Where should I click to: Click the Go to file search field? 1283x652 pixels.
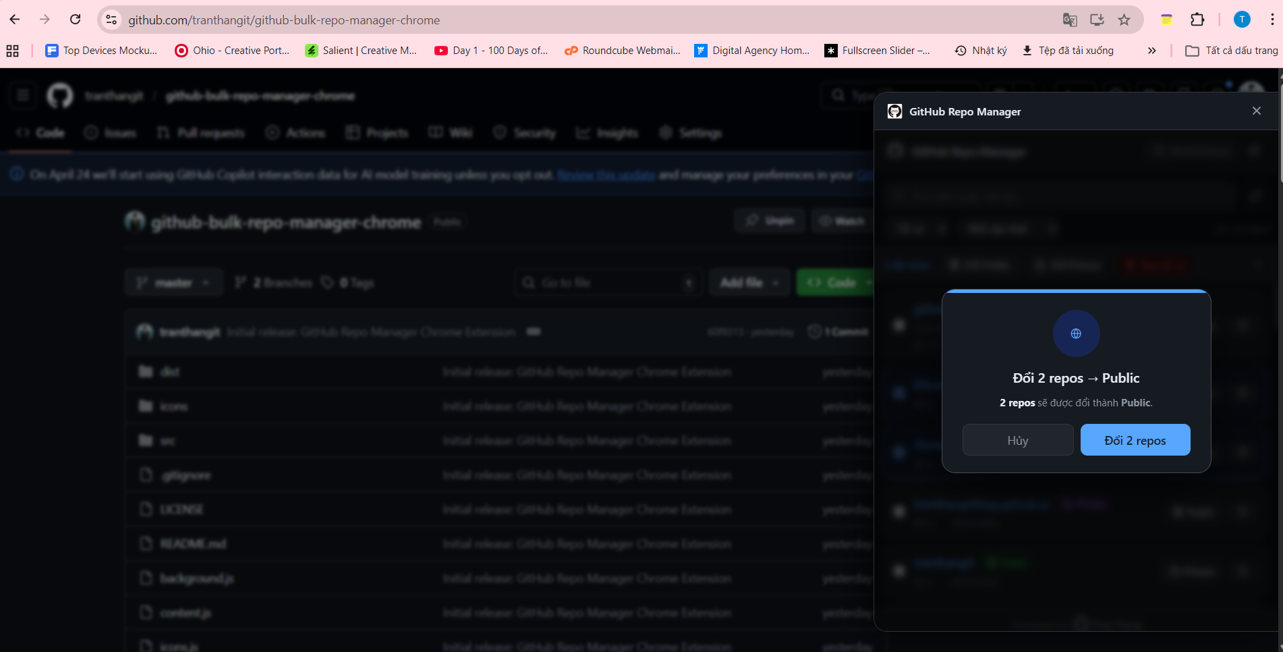tap(607, 282)
